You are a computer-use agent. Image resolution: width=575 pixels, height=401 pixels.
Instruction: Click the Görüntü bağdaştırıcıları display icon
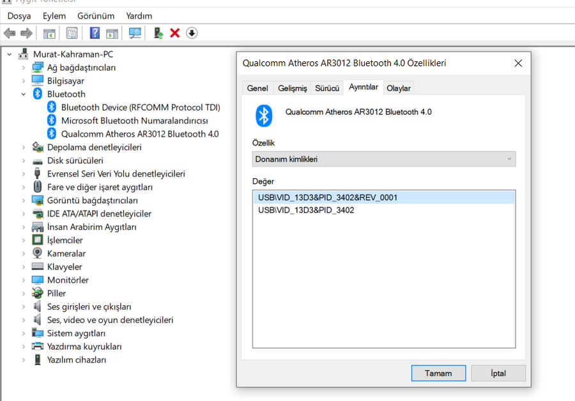[x=38, y=200]
